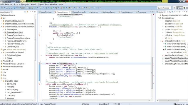Click the Quick Access search field
Viewport: 188px width, 105px height.
tap(164, 8)
